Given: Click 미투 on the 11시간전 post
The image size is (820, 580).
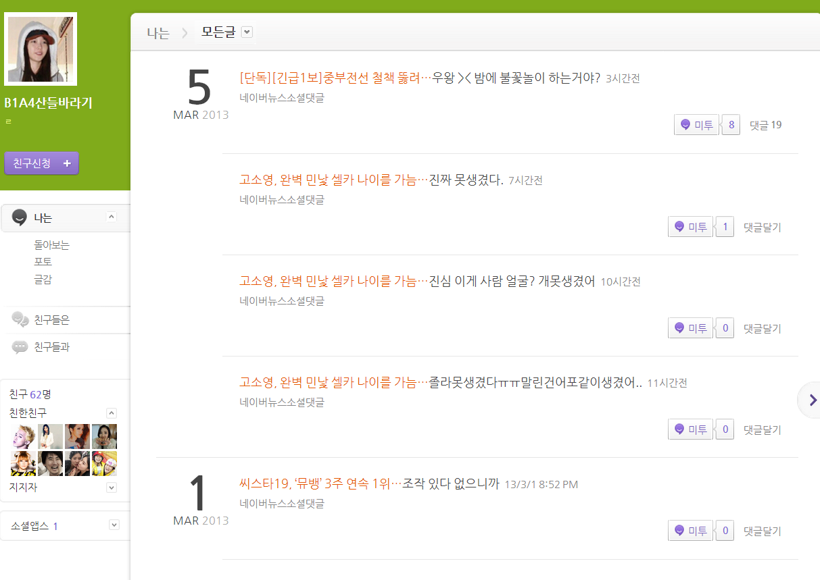Looking at the screenshot, I should [x=690, y=429].
